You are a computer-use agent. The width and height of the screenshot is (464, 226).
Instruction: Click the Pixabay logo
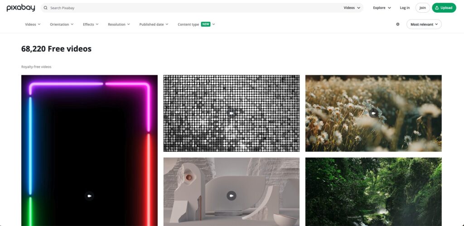pos(21,8)
